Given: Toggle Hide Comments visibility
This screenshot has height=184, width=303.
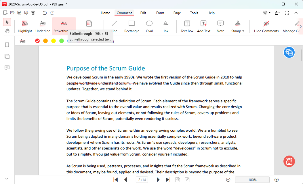Looking at the screenshot, I should coord(266,26).
